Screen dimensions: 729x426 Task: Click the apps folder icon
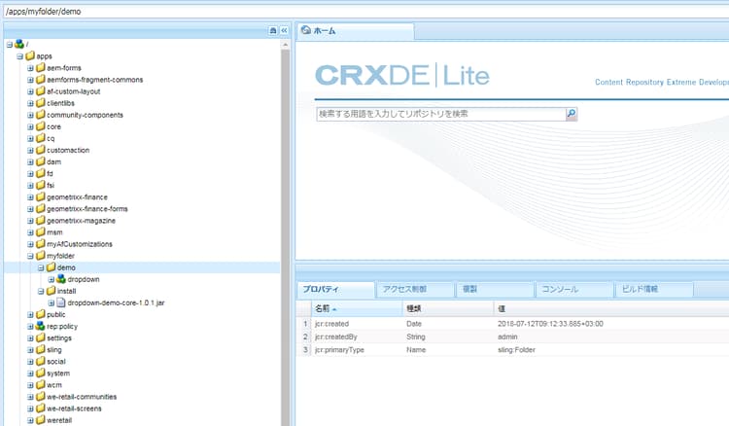30,55
